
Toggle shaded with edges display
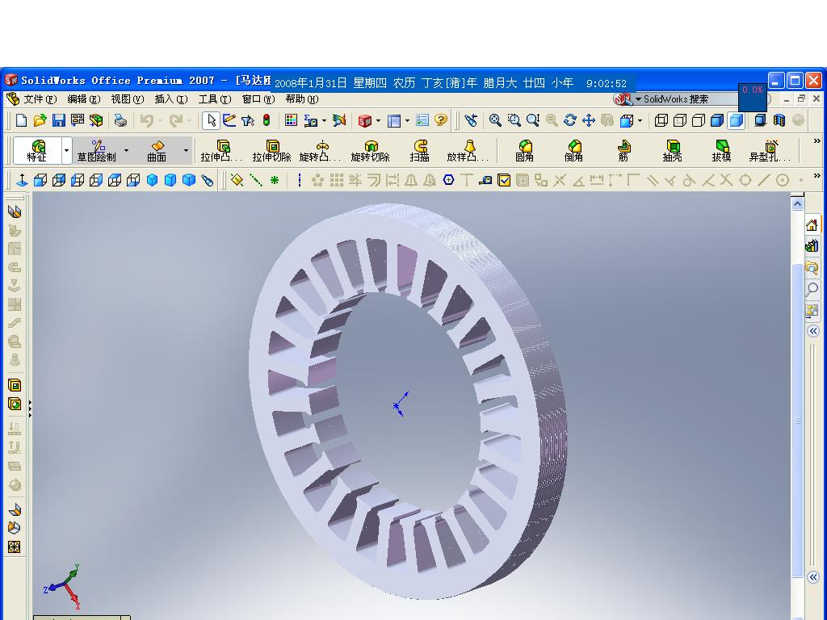pos(716,120)
